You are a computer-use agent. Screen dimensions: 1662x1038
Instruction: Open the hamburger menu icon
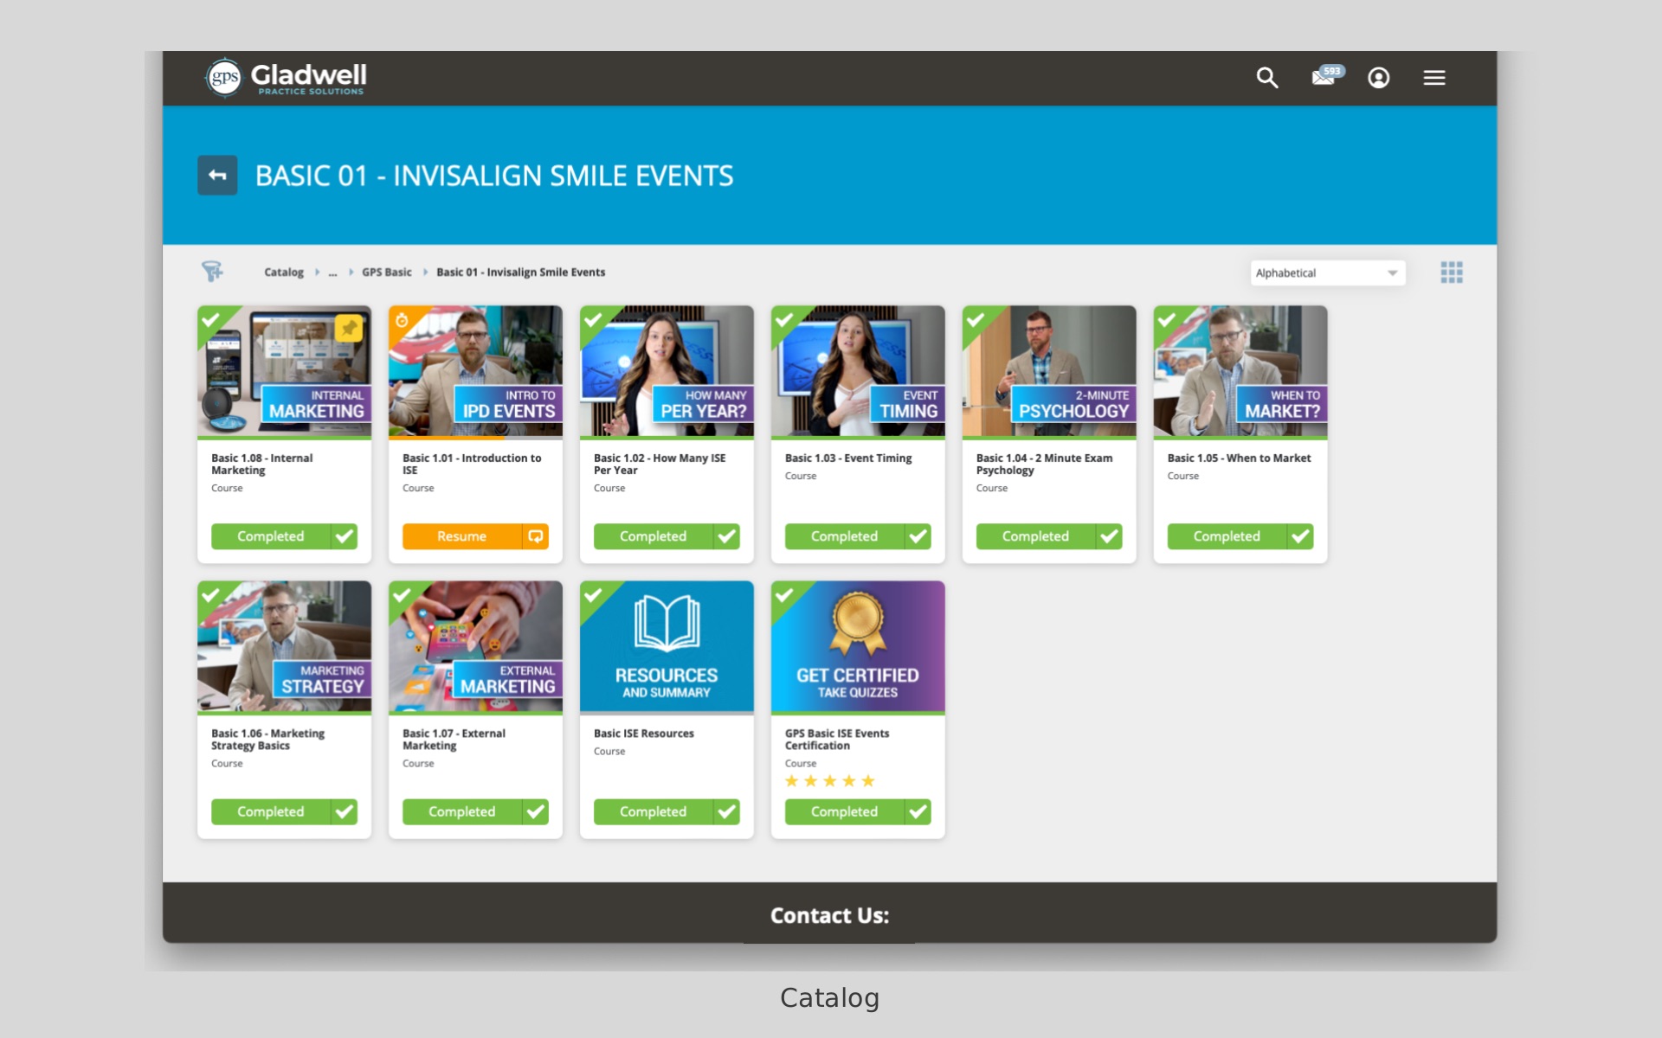1433,78
